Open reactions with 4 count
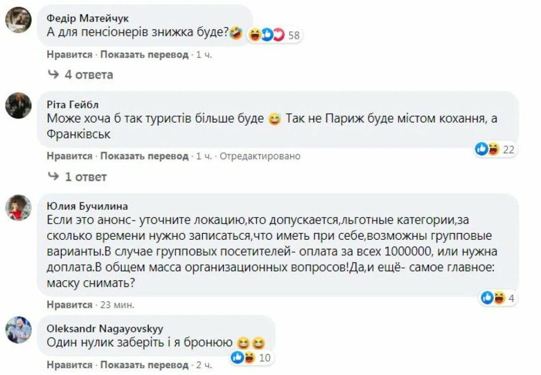Viewport: 541px width, 375px height. pos(498,297)
